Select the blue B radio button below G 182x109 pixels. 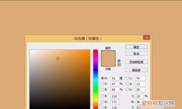pyautogui.click(x=103, y=107)
